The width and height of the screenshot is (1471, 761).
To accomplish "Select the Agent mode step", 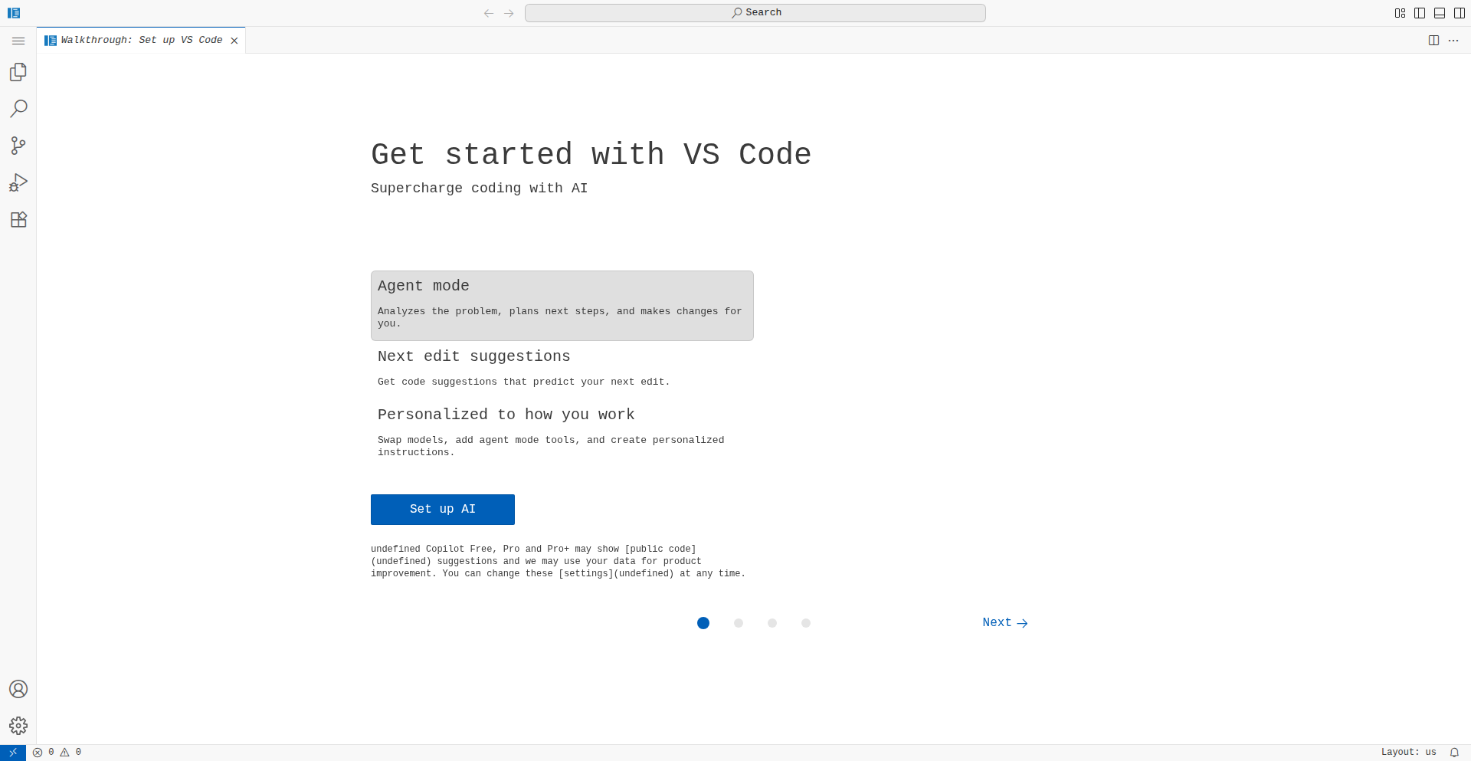I will click(562, 306).
